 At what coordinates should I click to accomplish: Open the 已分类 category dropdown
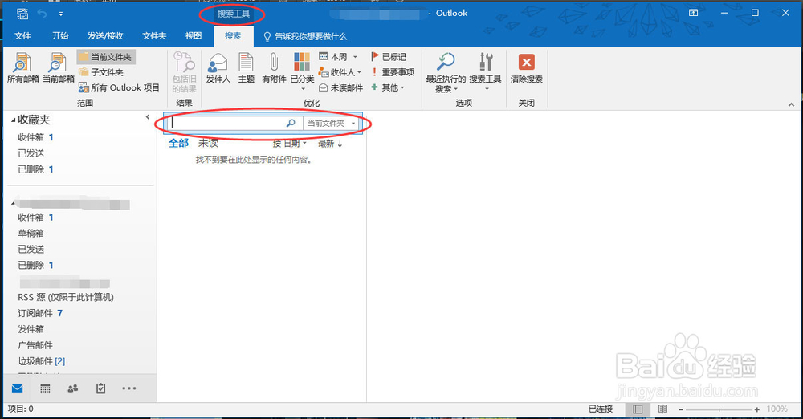click(302, 71)
